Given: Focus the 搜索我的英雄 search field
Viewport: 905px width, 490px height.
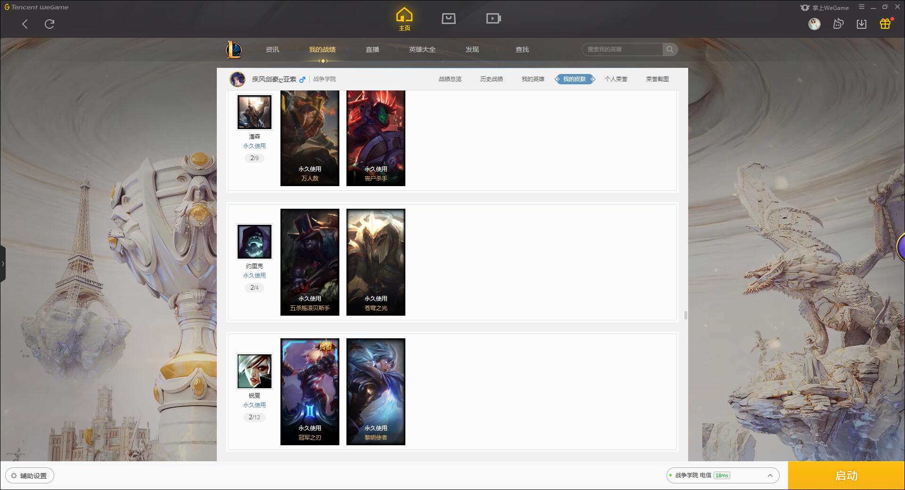Looking at the screenshot, I should point(622,49).
